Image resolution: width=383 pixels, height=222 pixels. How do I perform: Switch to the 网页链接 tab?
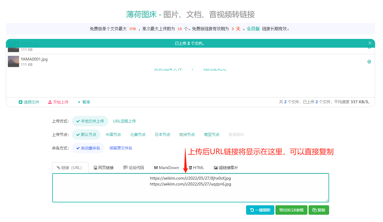[x=104, y=168]
